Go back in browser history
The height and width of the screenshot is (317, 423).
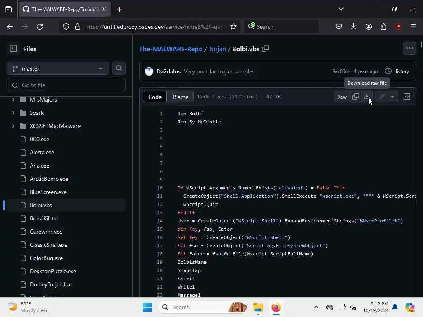tap(10, 27)
